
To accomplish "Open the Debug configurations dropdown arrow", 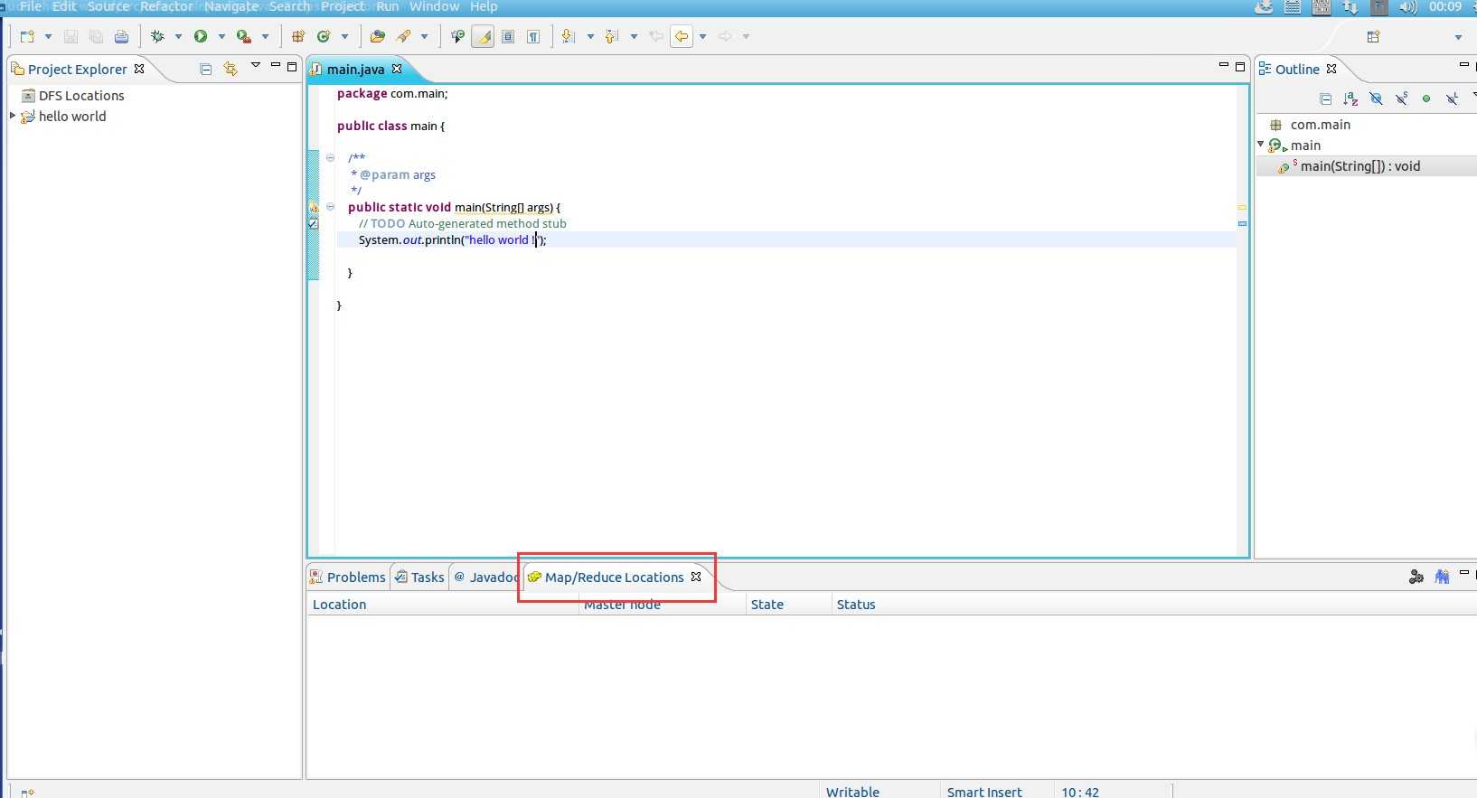I will 178,37.
